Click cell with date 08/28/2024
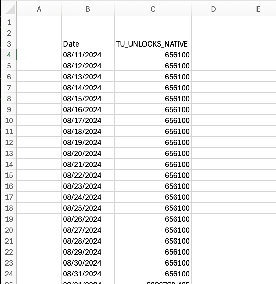Screen dimensions: 276x284 click(88, 241)
